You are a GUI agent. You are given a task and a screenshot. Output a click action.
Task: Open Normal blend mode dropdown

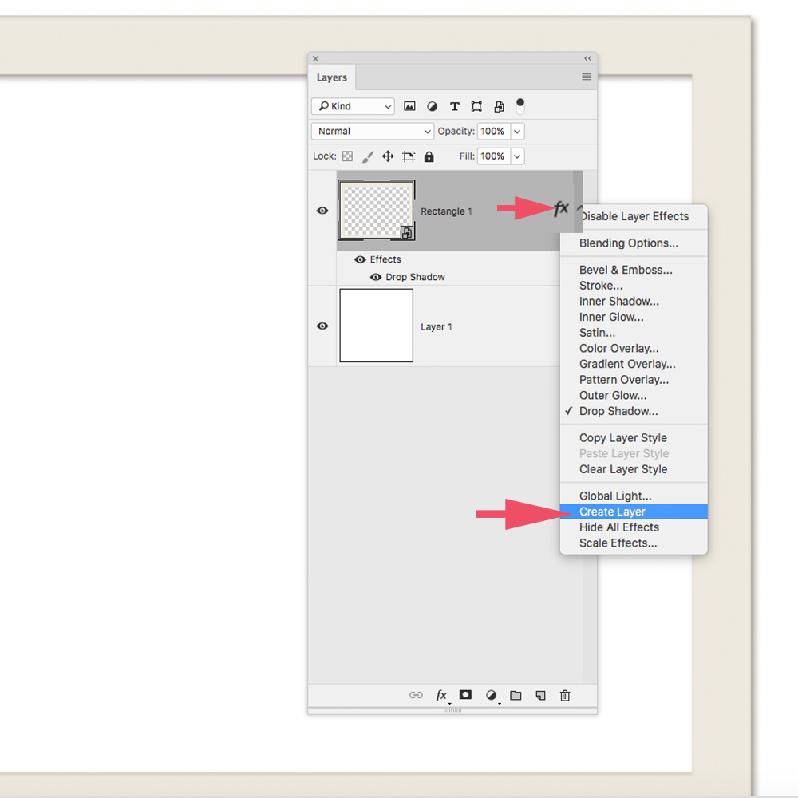tap(373, 132)
